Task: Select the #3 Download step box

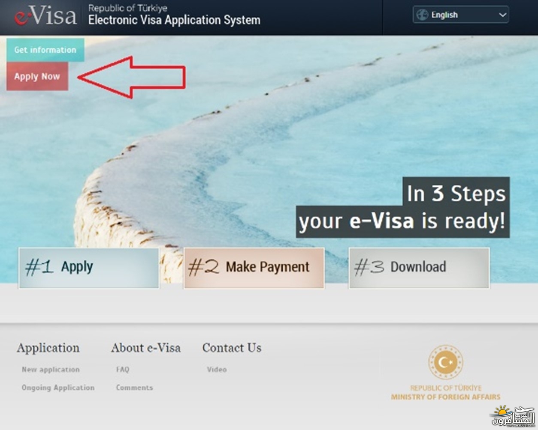Action: 419,268
